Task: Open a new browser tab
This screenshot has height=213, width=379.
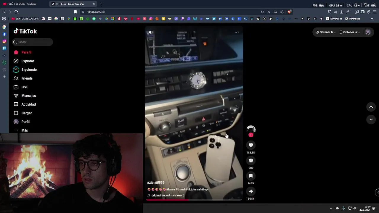Action: [101, 4]
